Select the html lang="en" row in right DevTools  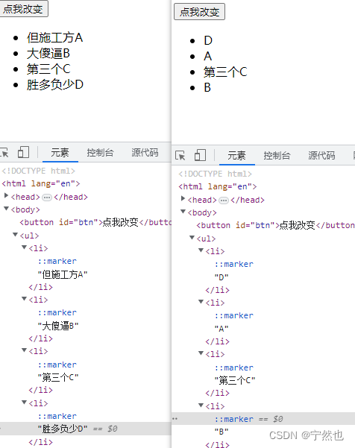[x=218, y=186]
